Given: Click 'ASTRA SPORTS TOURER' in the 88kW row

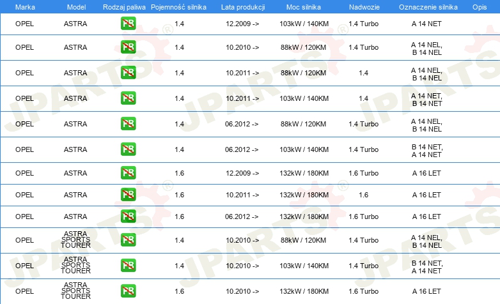Looking at the screenshot, I should click(75, 239).
